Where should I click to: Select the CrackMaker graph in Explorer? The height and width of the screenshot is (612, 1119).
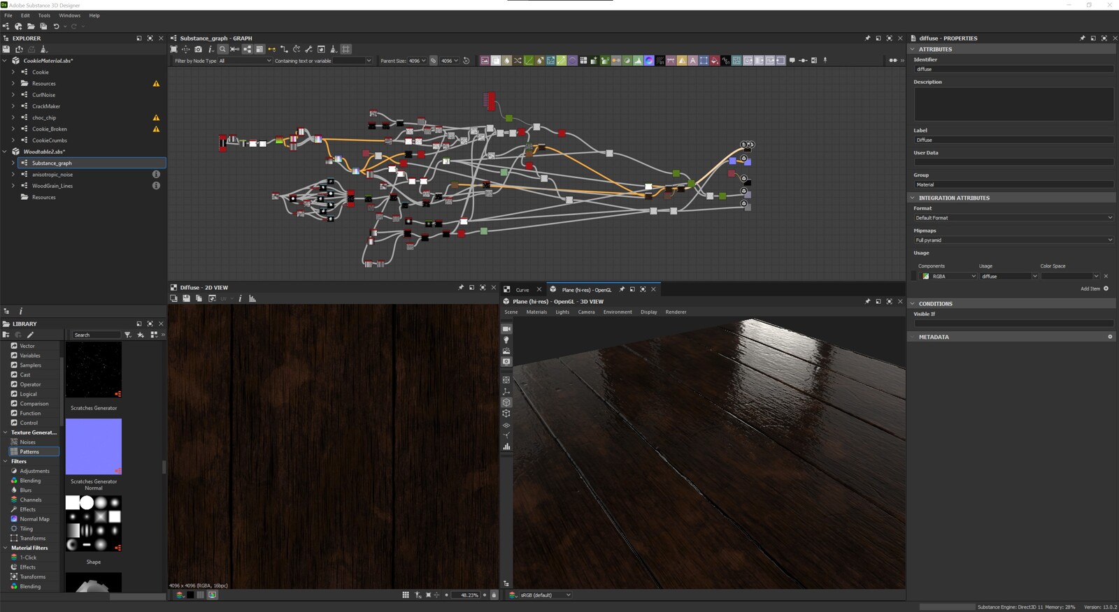tap(46, 106)
